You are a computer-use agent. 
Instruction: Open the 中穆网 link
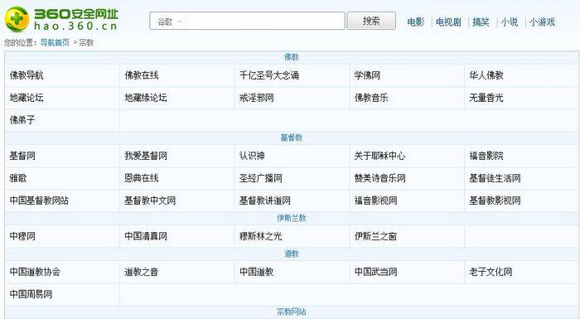pyautogui.click(x=22, y=236)
